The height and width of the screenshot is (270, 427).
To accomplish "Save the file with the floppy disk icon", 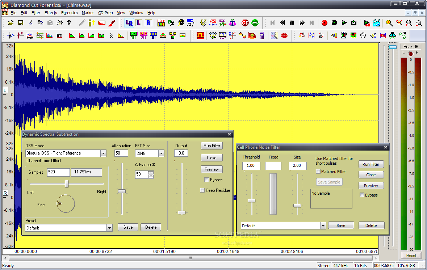I will (x=21, y=23).
